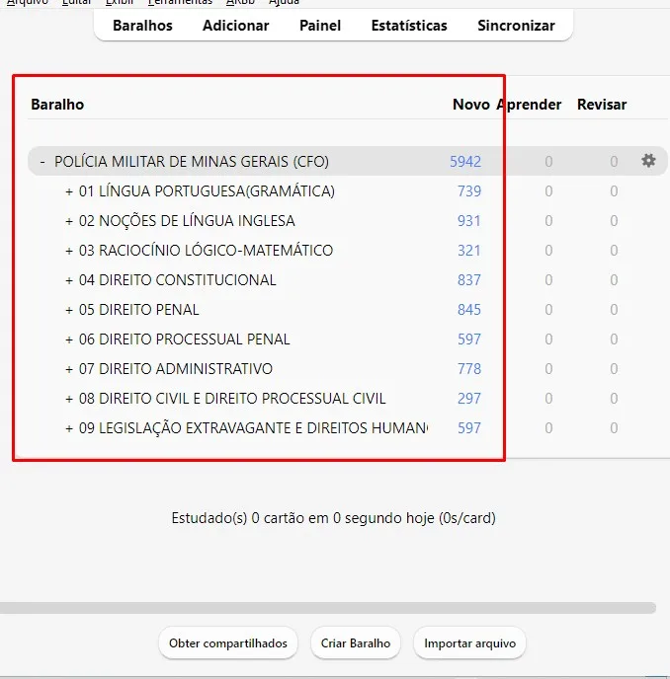Viewport: 670px width, 679px height.
Task: Click the new count 837
Action: (469, 280)
